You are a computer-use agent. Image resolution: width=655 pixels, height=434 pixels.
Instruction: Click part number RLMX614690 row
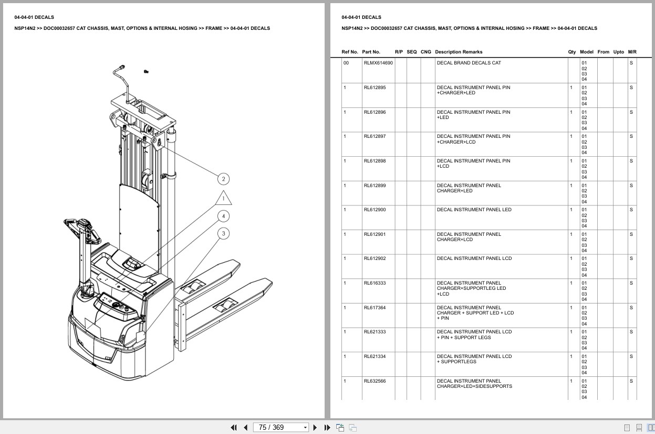[378, 63]
